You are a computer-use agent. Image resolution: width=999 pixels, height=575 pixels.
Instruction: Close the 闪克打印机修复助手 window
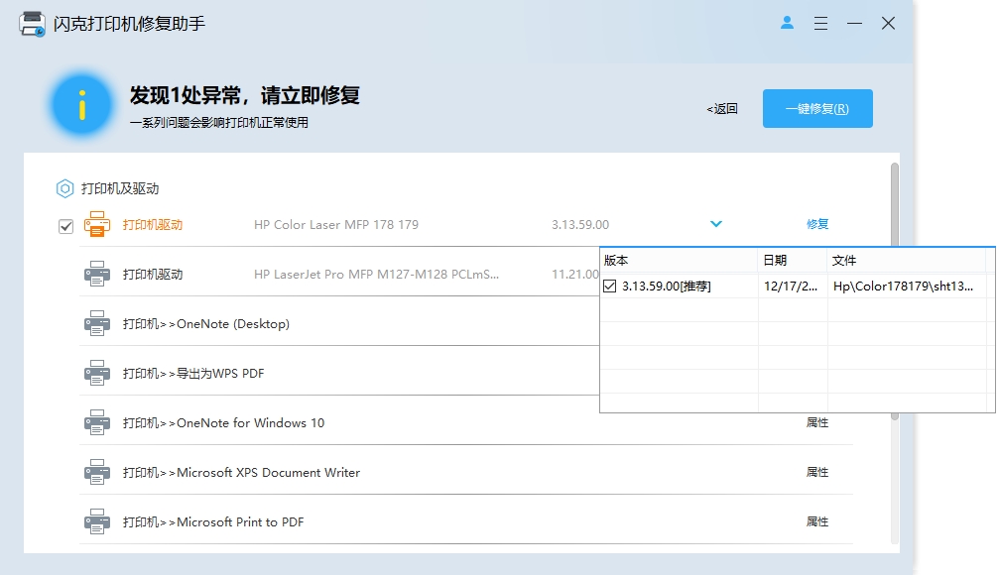(888, 24)
